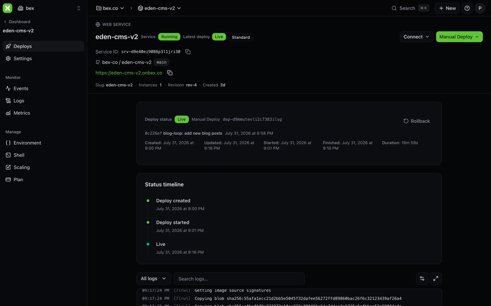Click the Search logs input field
Image resolution: width=491 pixels, height=306 pixels.
[x=239, y=278]
